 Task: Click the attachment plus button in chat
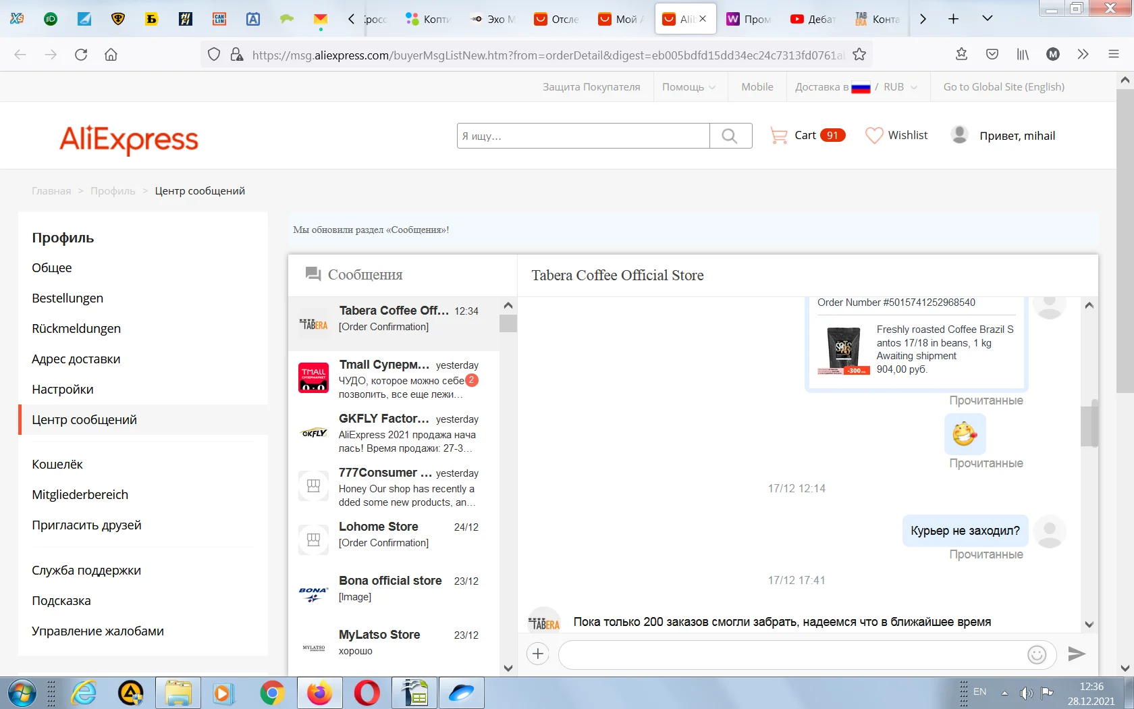pyautogui.click(x=538, y=654)
